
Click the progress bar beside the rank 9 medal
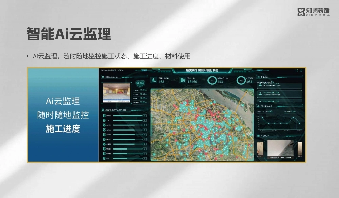point(127,154)
